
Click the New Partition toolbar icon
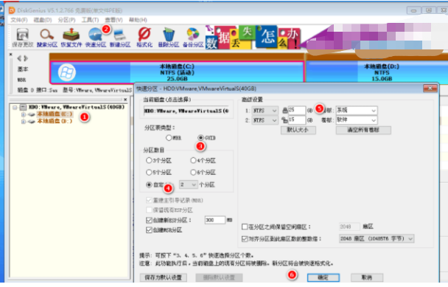tap(120, 38)
